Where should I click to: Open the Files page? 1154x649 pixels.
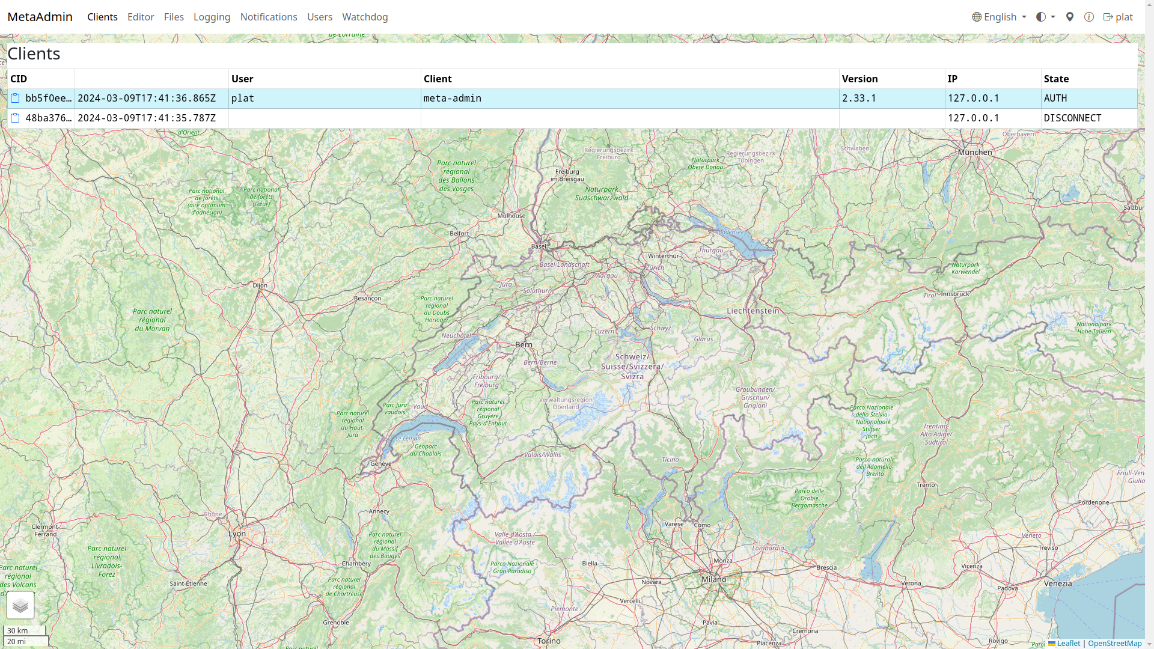174,17
